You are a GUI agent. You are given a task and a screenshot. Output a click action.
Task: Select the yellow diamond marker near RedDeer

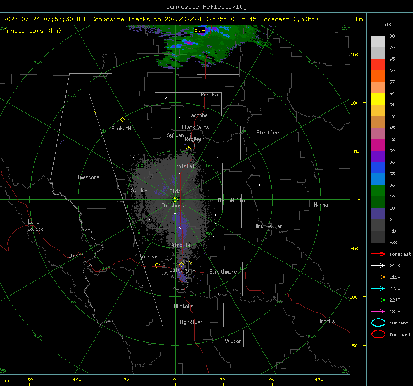pos(189,149)
